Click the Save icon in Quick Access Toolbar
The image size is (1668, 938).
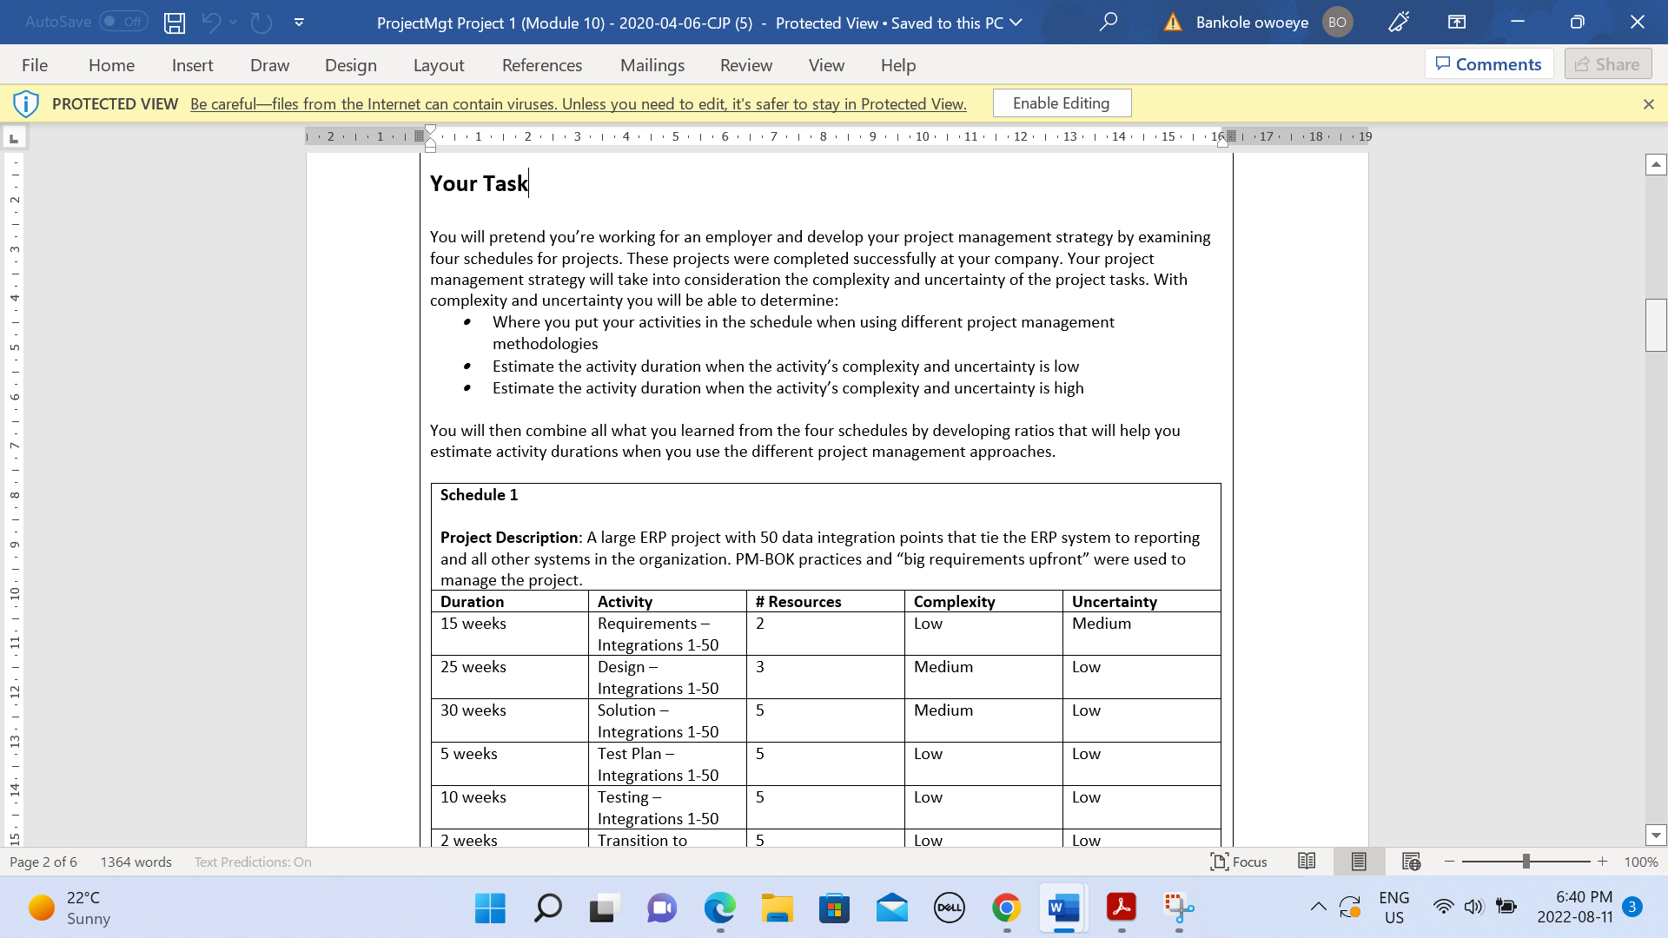pos(174,23)
